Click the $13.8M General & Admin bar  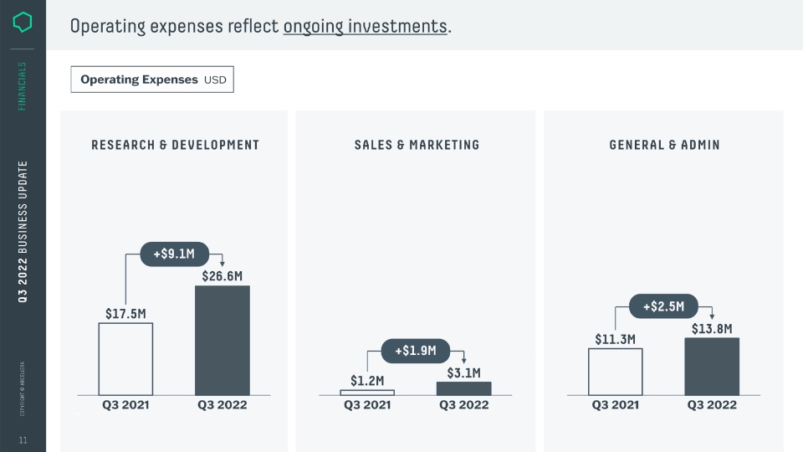712,367
